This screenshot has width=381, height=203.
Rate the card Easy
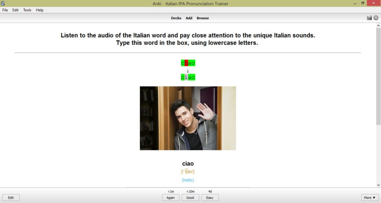point(210,198)
